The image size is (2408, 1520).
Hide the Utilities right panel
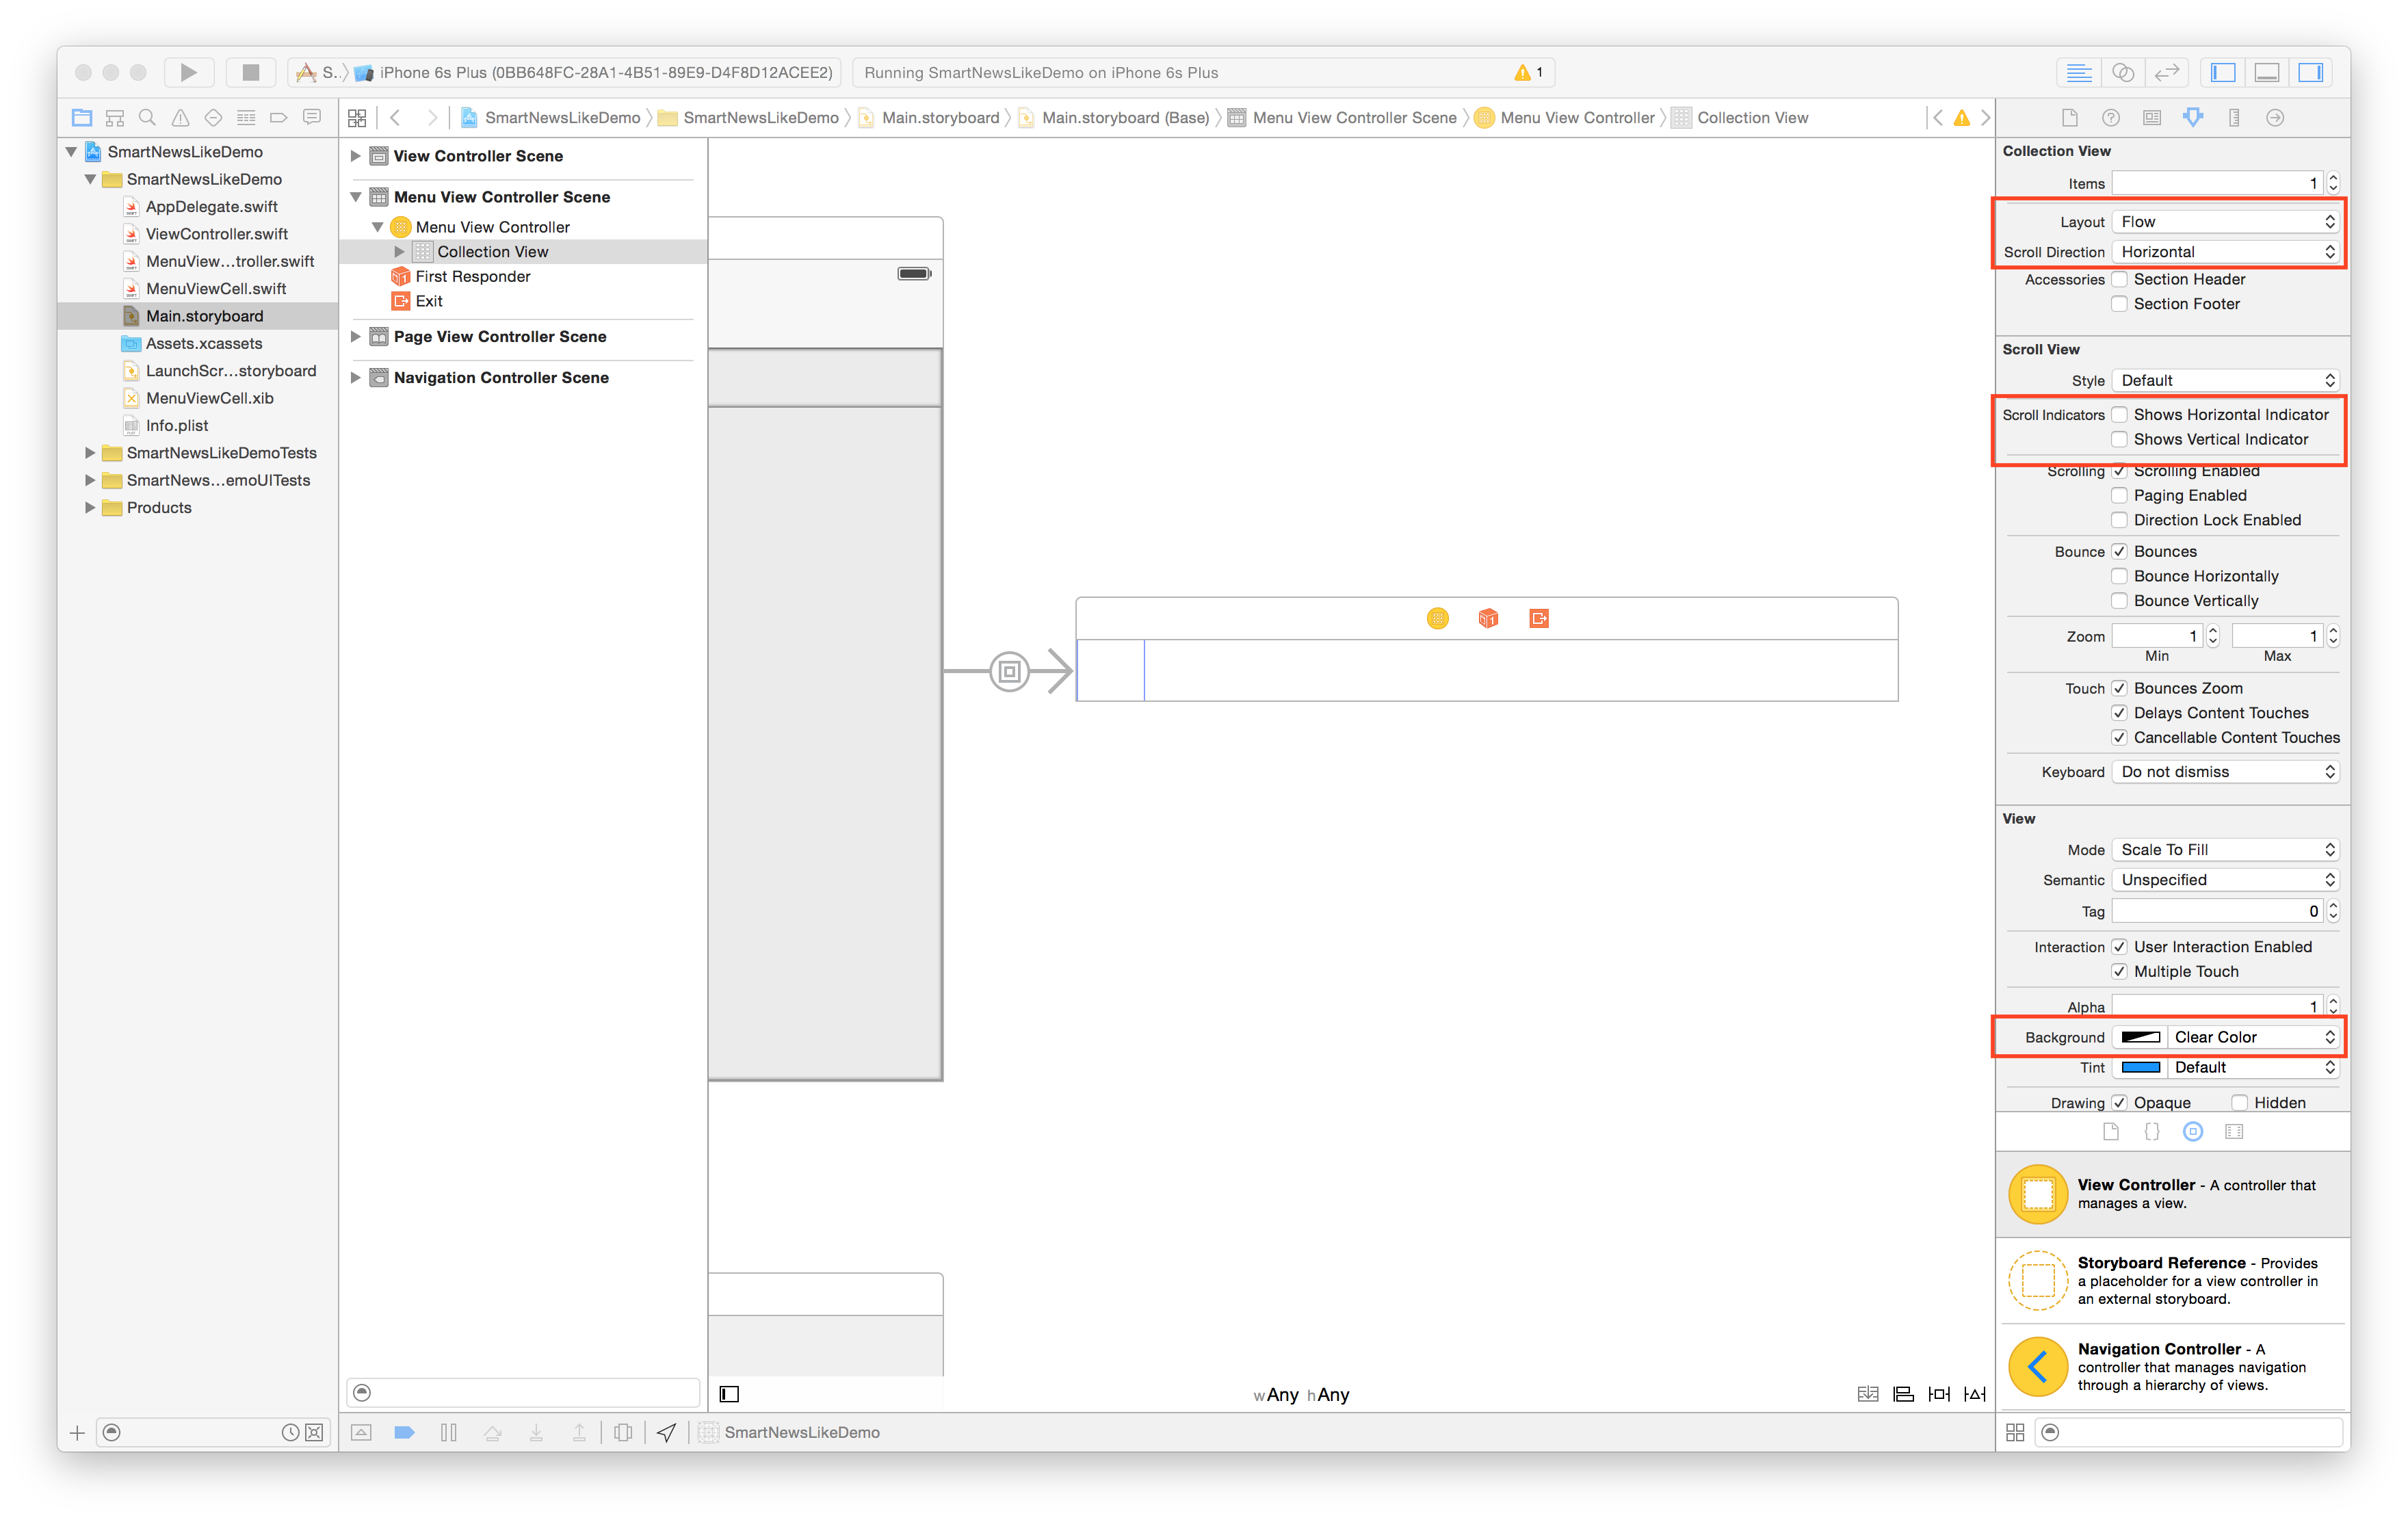2310,72
